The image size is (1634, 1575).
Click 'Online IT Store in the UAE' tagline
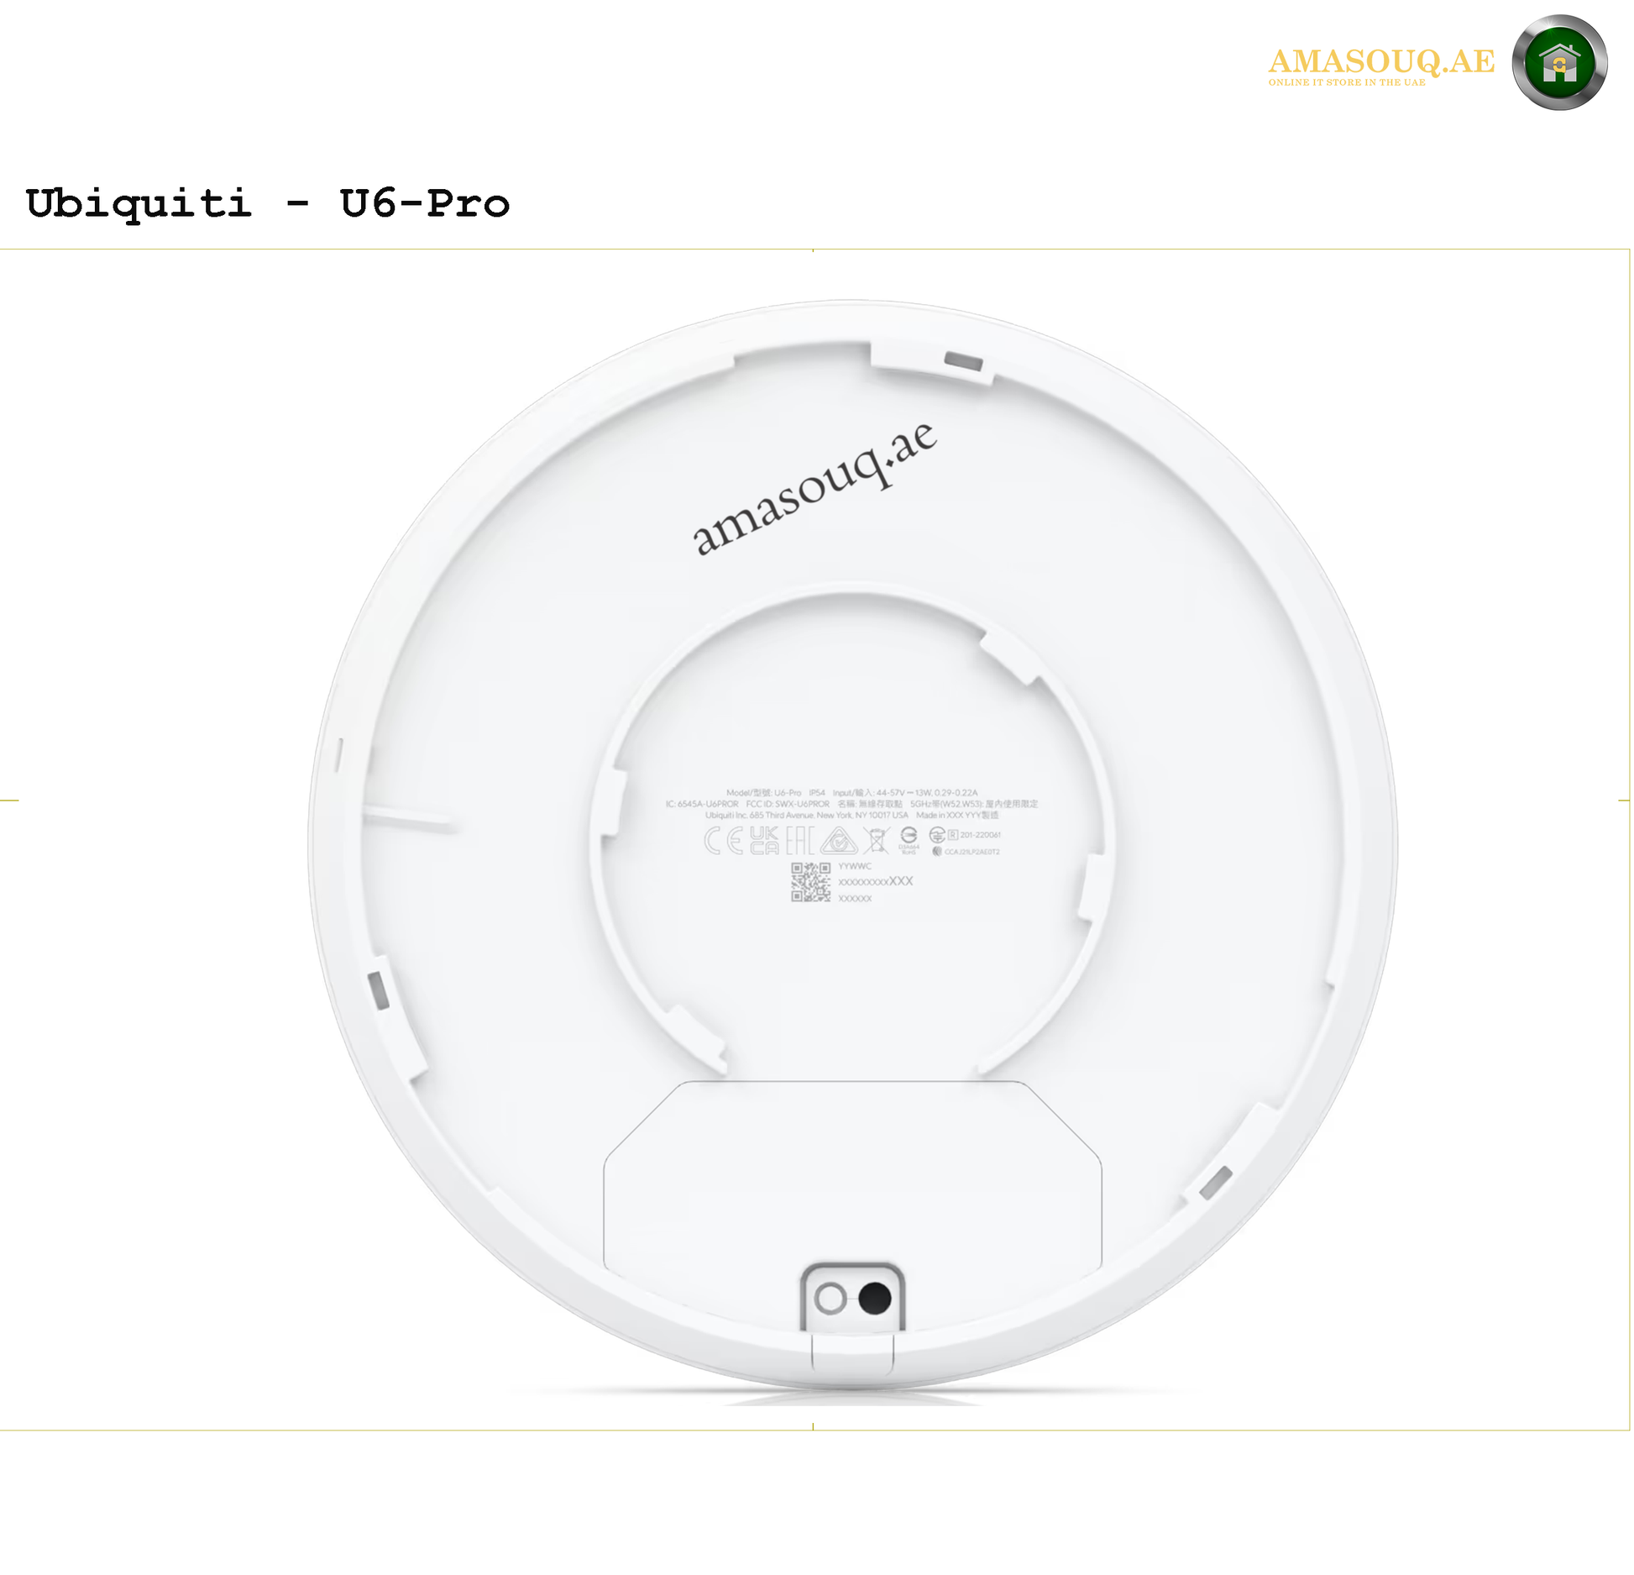(1347, 82)
